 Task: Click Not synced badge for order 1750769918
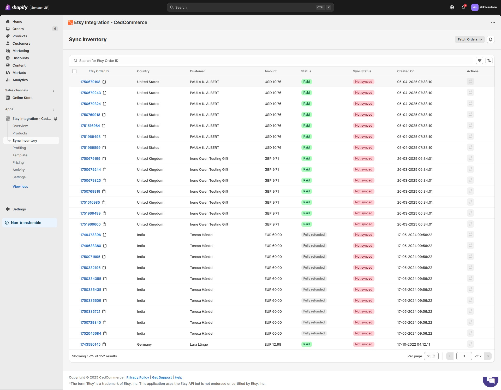363,115
